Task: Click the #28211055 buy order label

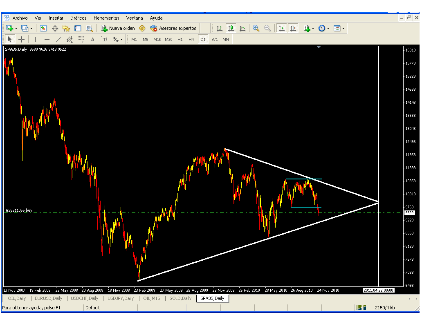Action: pyautogui.click(x=19, y=210)
